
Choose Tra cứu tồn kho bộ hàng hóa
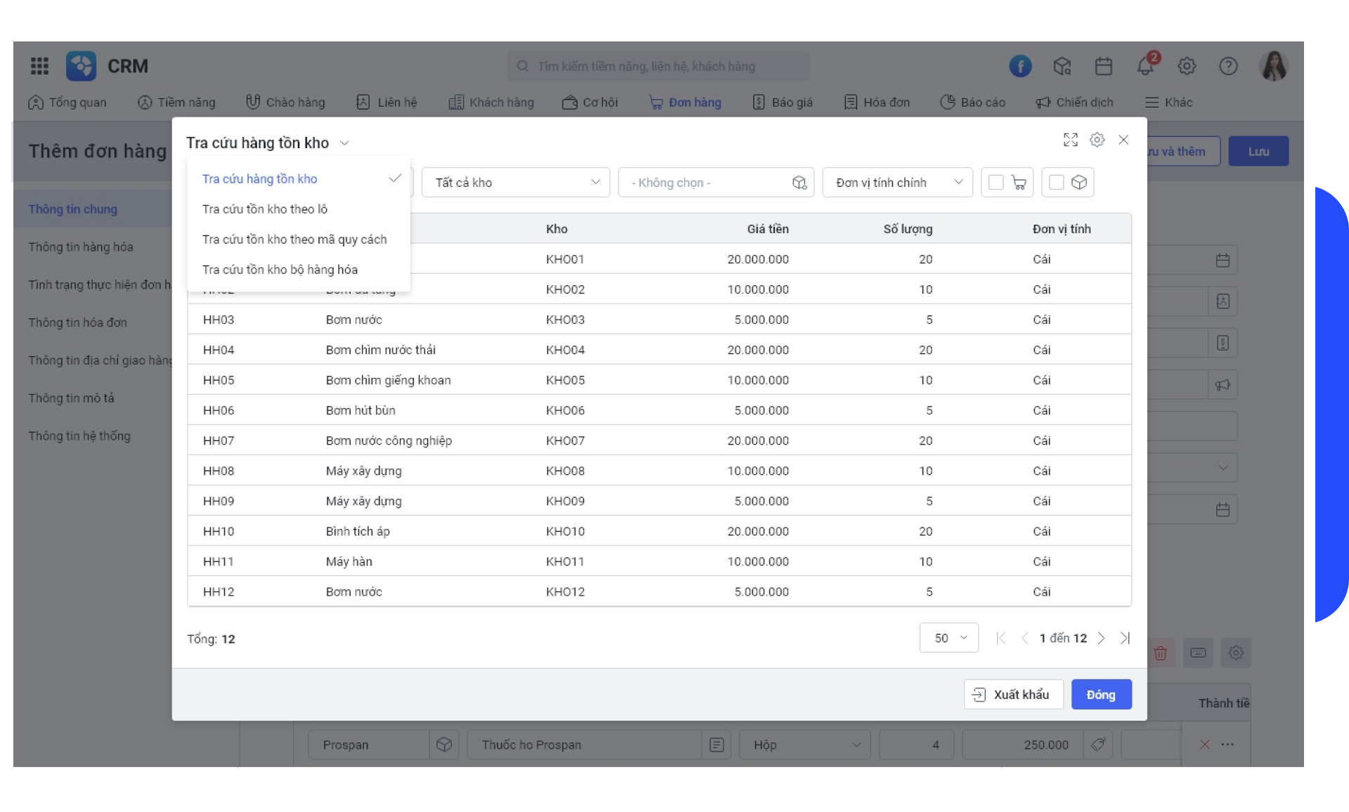point(280,270)
